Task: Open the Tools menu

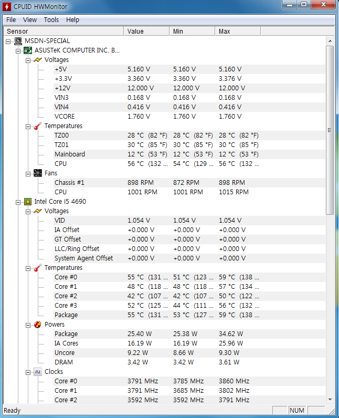Action: [51, 19]
